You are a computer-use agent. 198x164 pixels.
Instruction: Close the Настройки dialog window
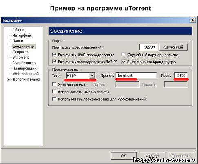193,20
